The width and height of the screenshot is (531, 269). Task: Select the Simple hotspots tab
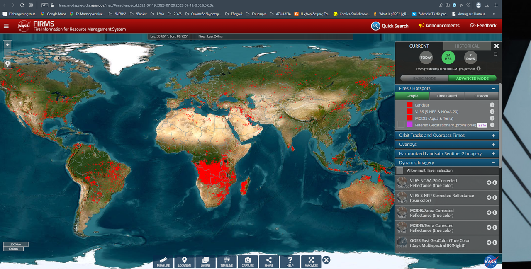(x=412, y=96)
